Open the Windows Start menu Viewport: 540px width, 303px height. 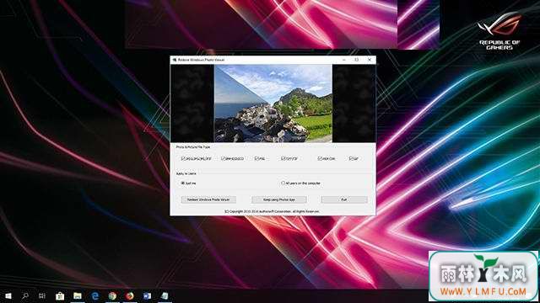8,295
